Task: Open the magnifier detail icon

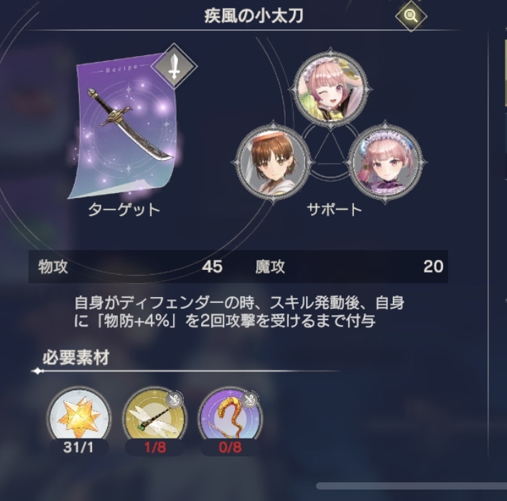Action: pos(411,16)
